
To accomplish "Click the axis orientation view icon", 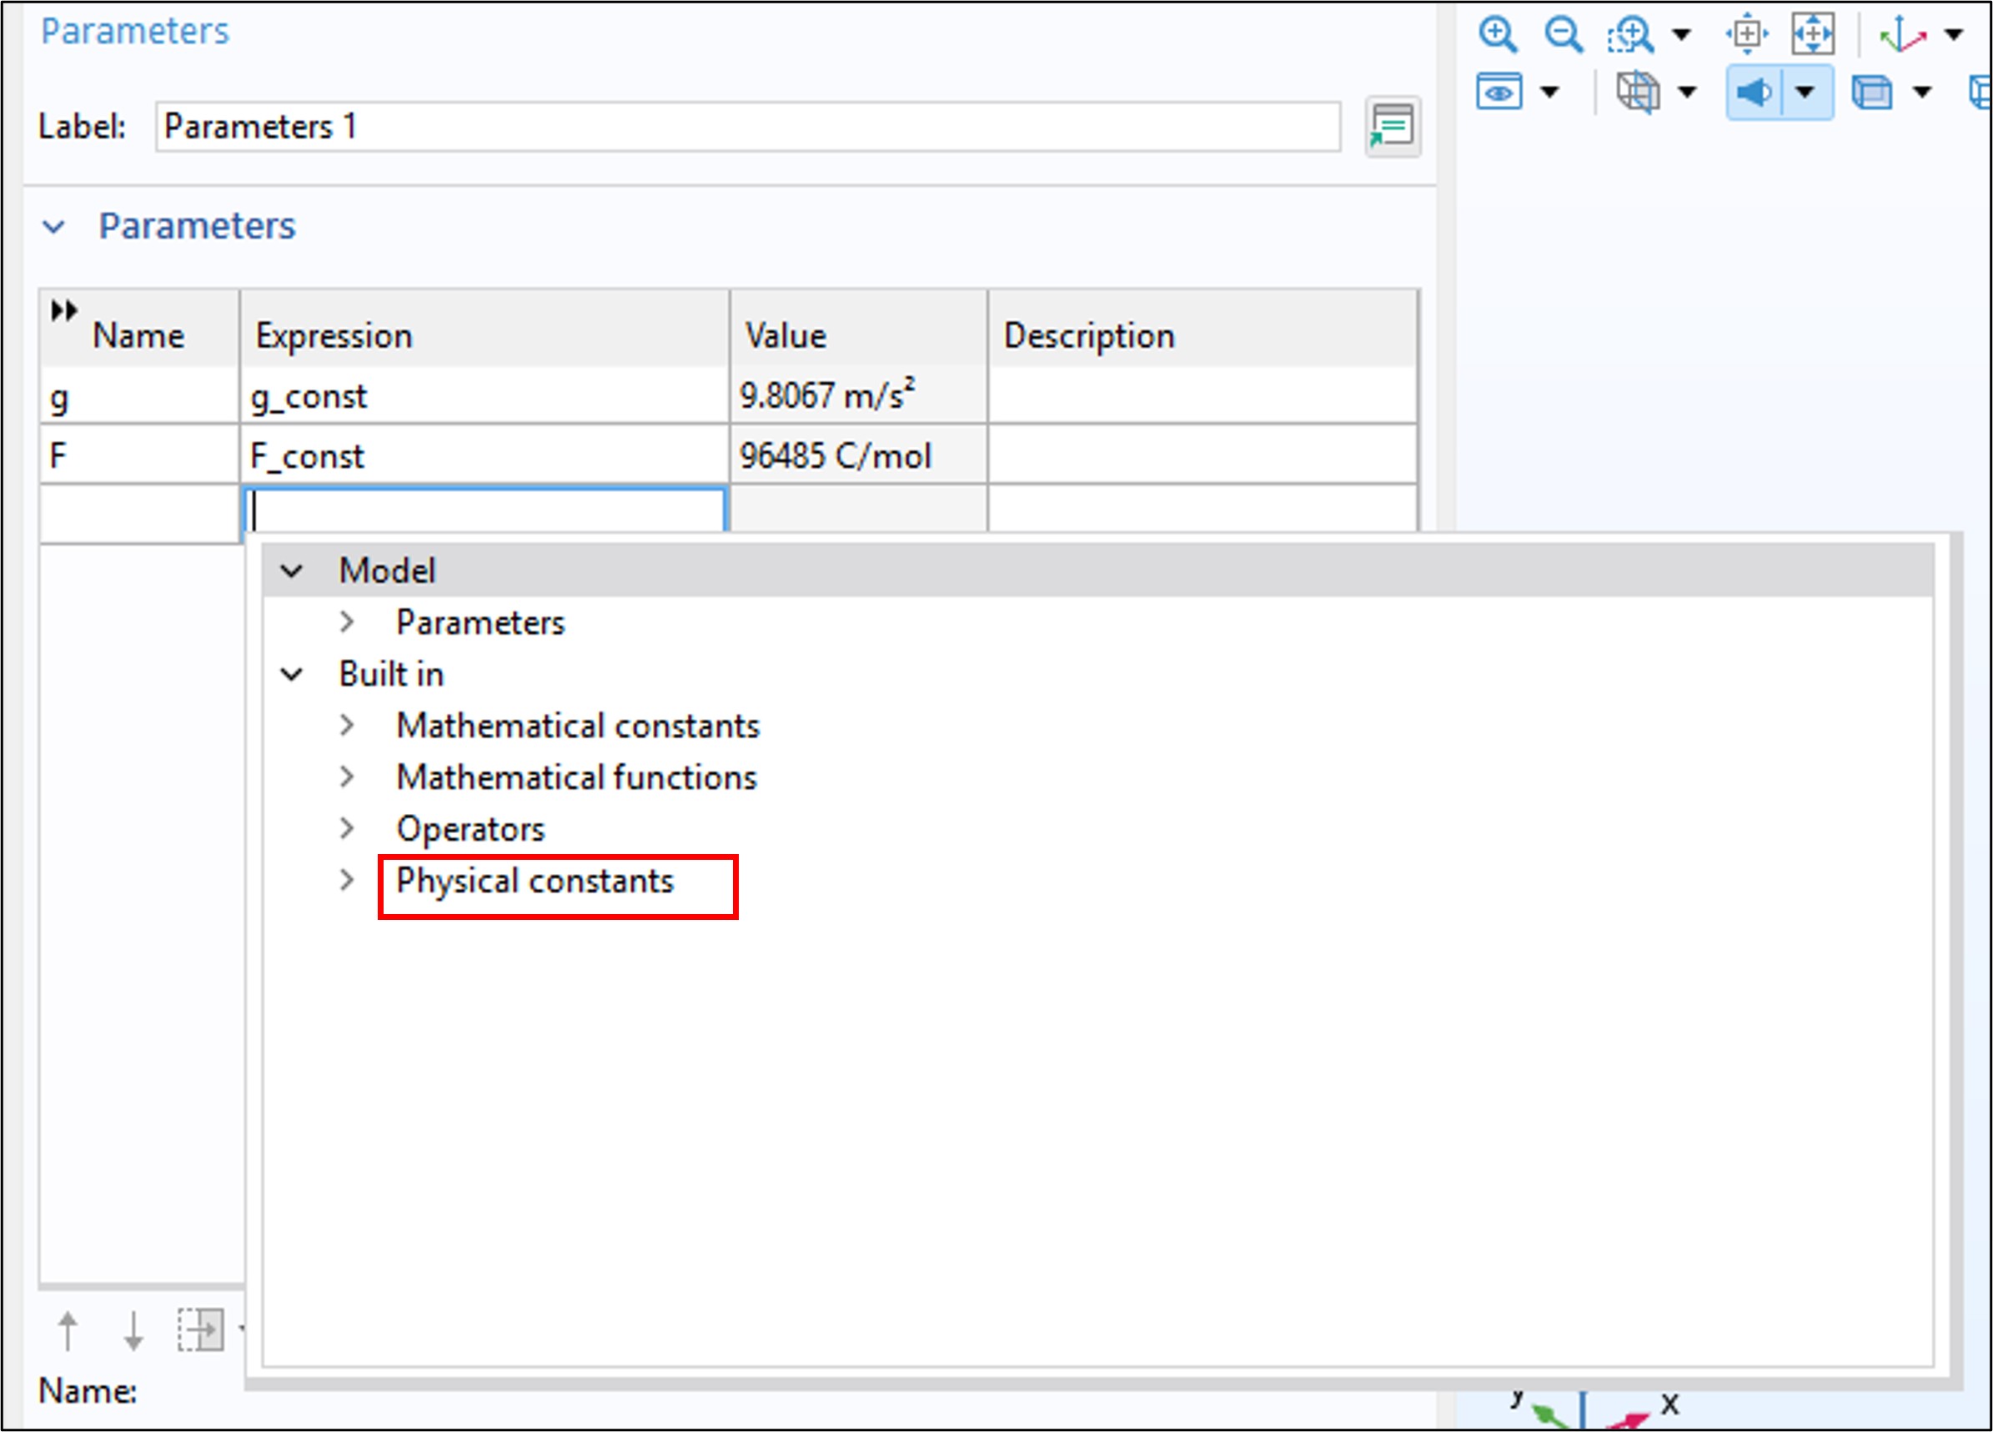I will point(1900,35).
